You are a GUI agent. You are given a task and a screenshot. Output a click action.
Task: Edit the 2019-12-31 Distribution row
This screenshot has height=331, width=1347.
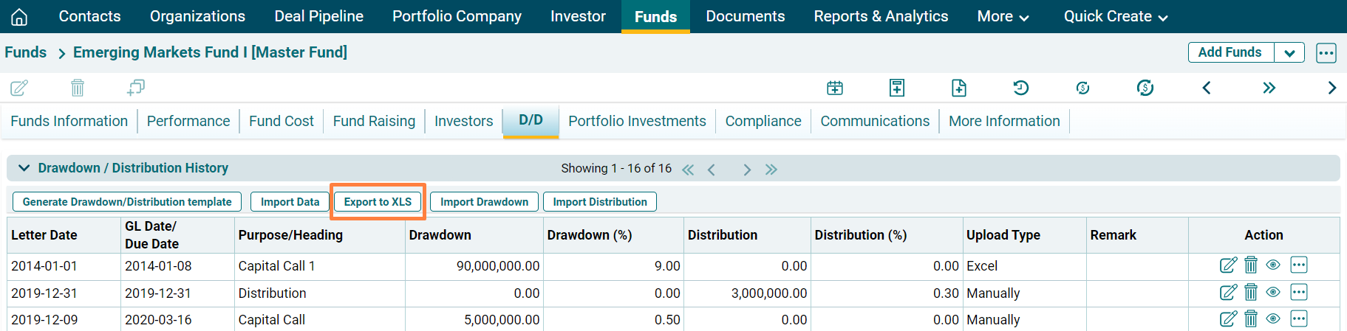1228,293
